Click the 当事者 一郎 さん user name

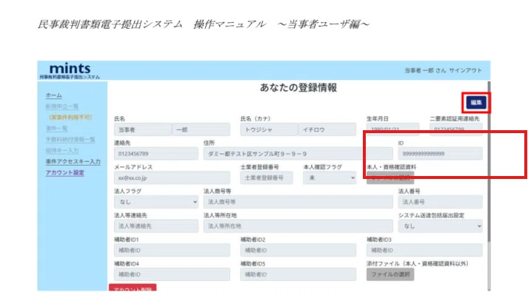pos(425,70)
